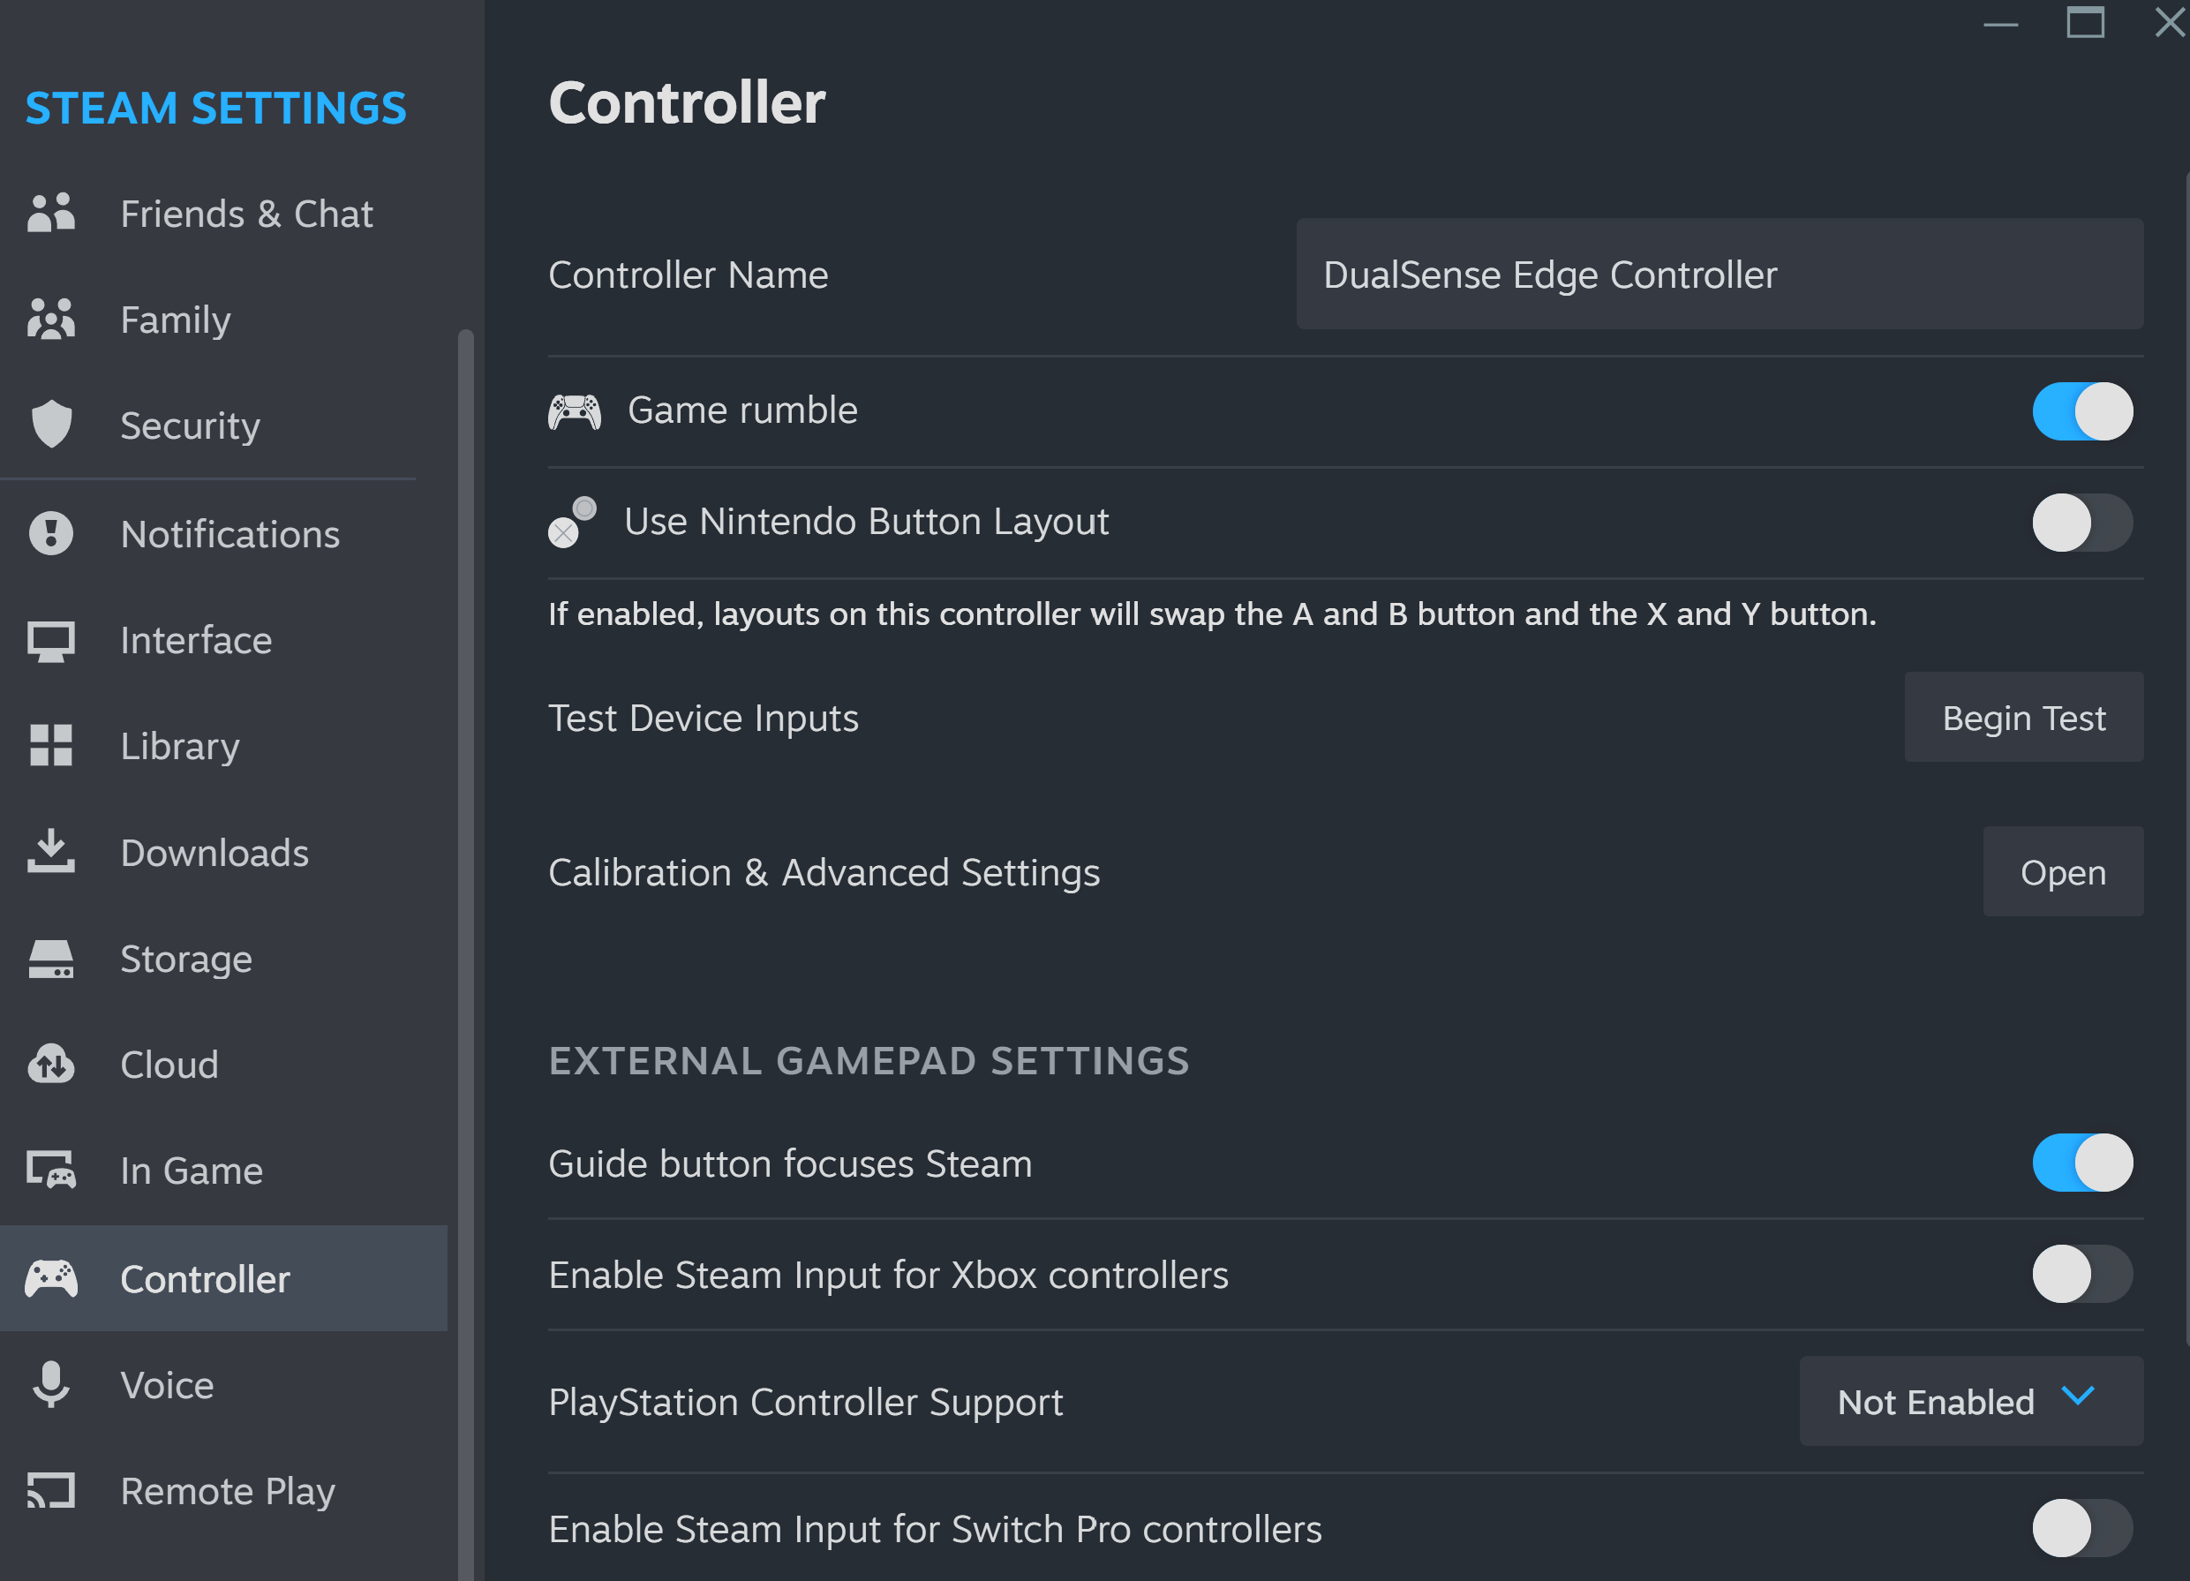Image resolution: width=2190 pixels, height=1581 pixels.
Task: Open Downloads via the download icon
Action: click(51, 852)
